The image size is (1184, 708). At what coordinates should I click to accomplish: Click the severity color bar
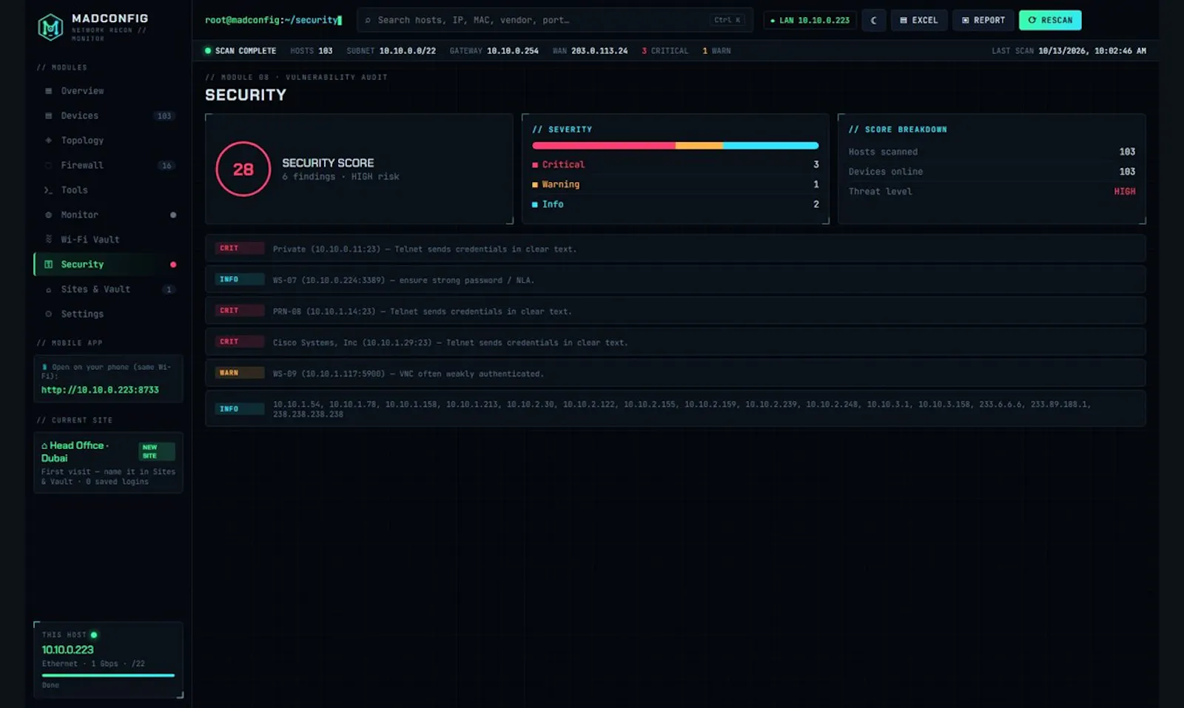coord(675,146)
